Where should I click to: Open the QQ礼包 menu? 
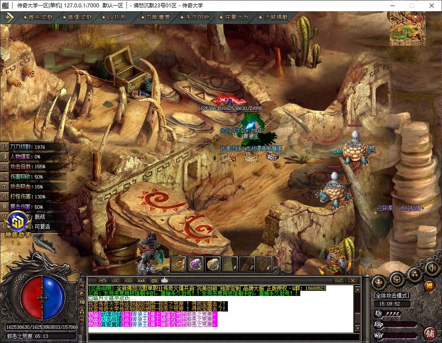tap(113, 18)
